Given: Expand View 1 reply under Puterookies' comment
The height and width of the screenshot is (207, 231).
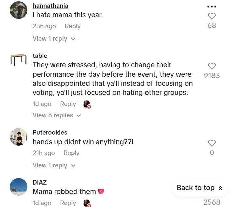Looking at the screenshot, I should (x=54, y=165).
